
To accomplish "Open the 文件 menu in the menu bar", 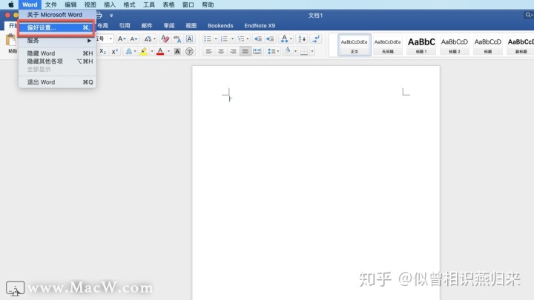I will [50, 4].
